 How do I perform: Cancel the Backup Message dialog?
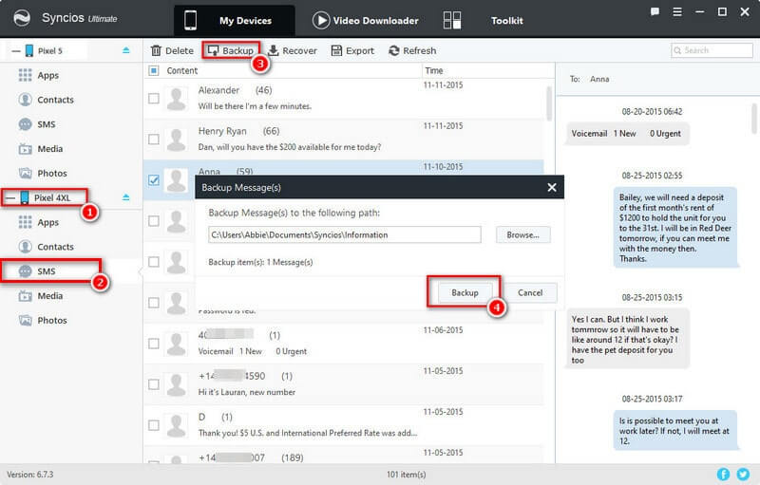[x=530, y=292]
